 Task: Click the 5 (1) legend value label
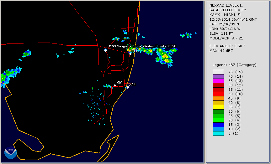[233, 133]
